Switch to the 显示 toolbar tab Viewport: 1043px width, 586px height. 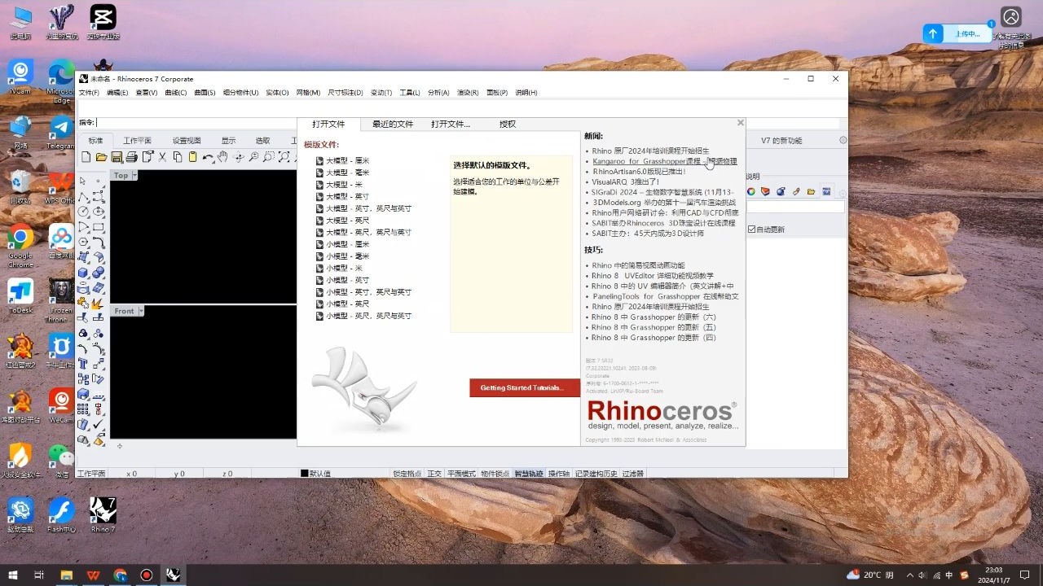coord(228,140)
